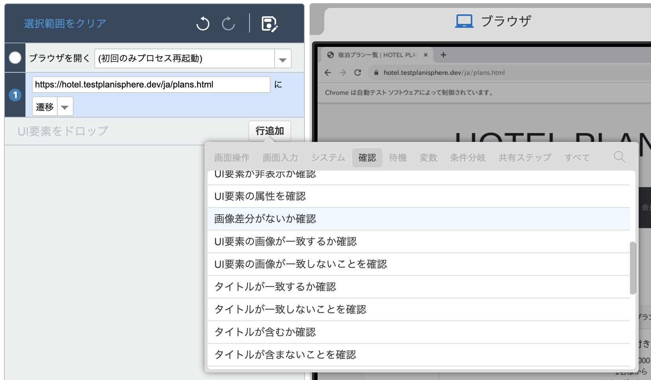Switch to the 画面操作 tab
The width and height of the screenshot is (651, 380).
coord(232,158)
